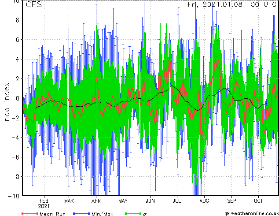Screen dimensions: 279x216
Task: Click the y-axis value -6
Action: coord(15,157)
